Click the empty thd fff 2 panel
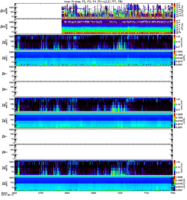The image size is (187, 200). click(x=93, y=89)
